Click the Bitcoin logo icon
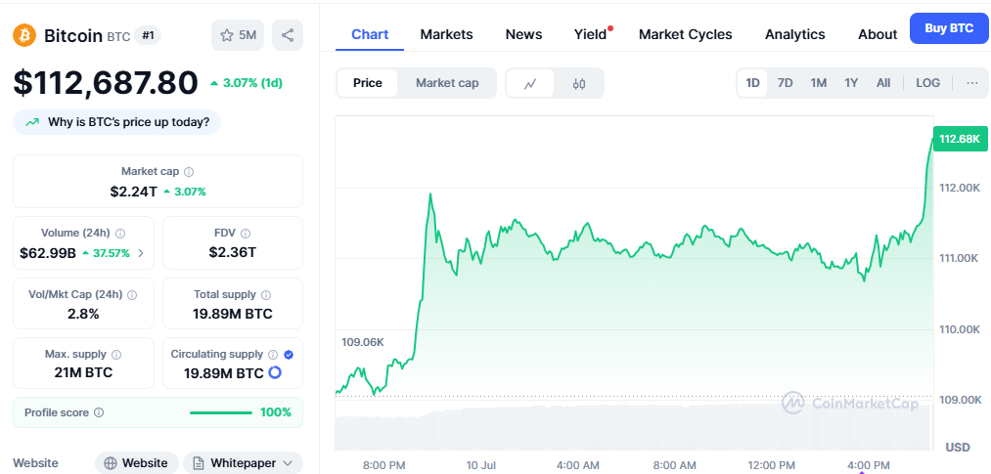This screenshot has height=474, width=991. (x=24, y=35)
